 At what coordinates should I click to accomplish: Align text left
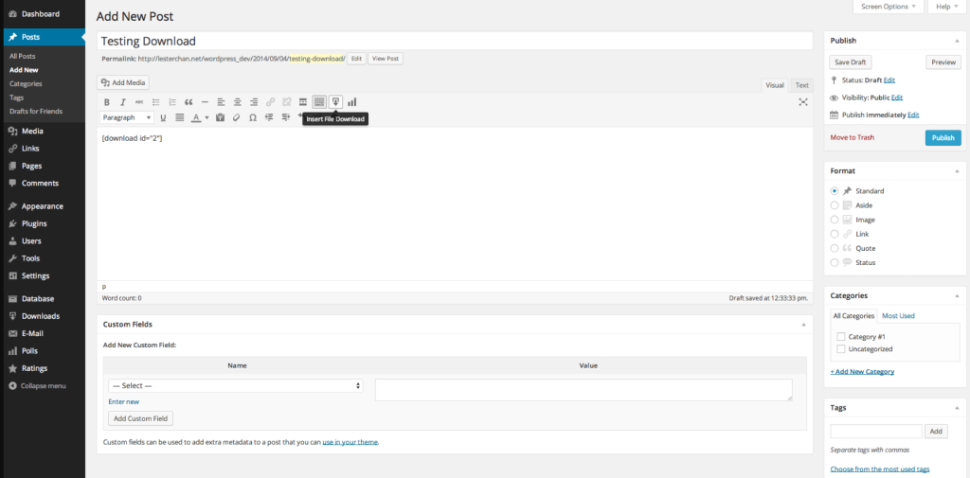221,102
